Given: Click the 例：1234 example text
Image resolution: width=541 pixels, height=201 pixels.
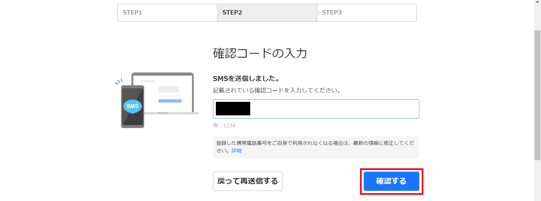Looking at the screenshot, I should [x=224, y=125].
